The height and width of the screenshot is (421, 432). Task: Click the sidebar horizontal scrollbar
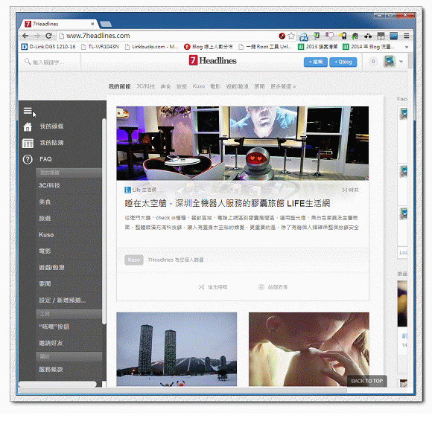57,384
